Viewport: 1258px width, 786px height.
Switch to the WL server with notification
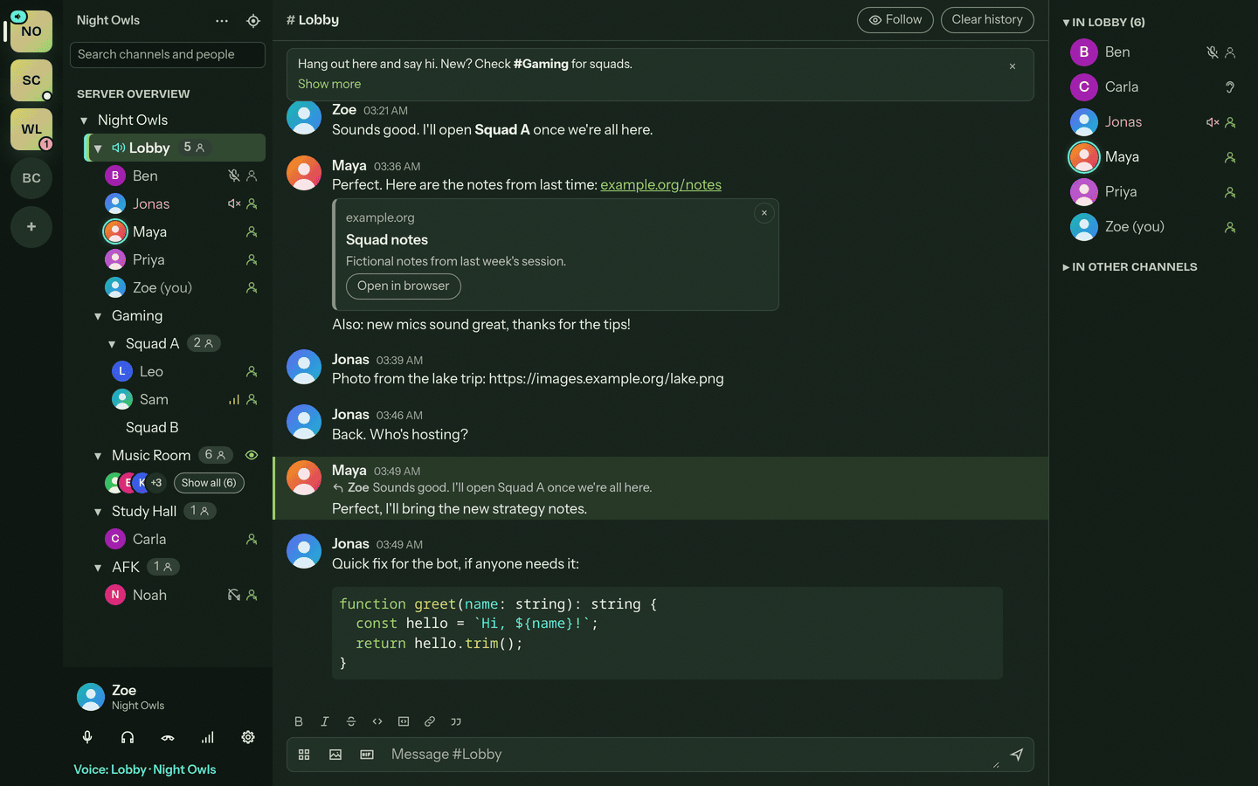click(31, 129)
